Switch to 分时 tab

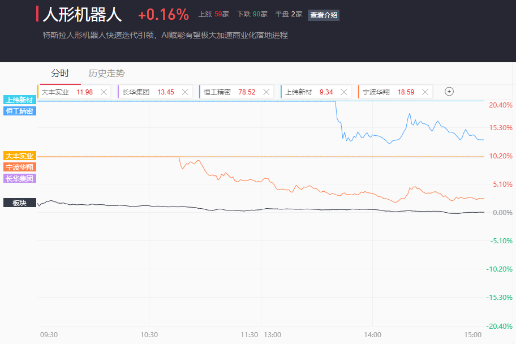[x=60, y=73]
